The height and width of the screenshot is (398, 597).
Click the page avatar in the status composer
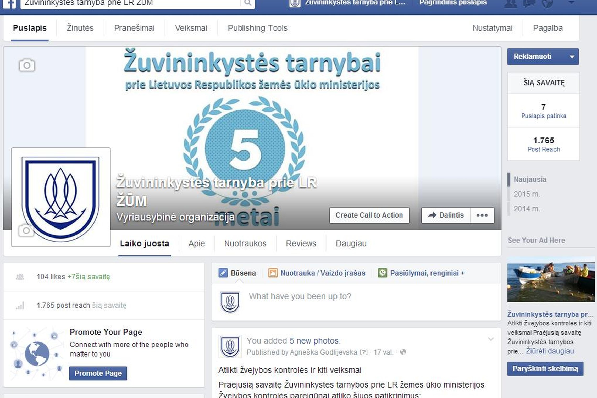230,302
